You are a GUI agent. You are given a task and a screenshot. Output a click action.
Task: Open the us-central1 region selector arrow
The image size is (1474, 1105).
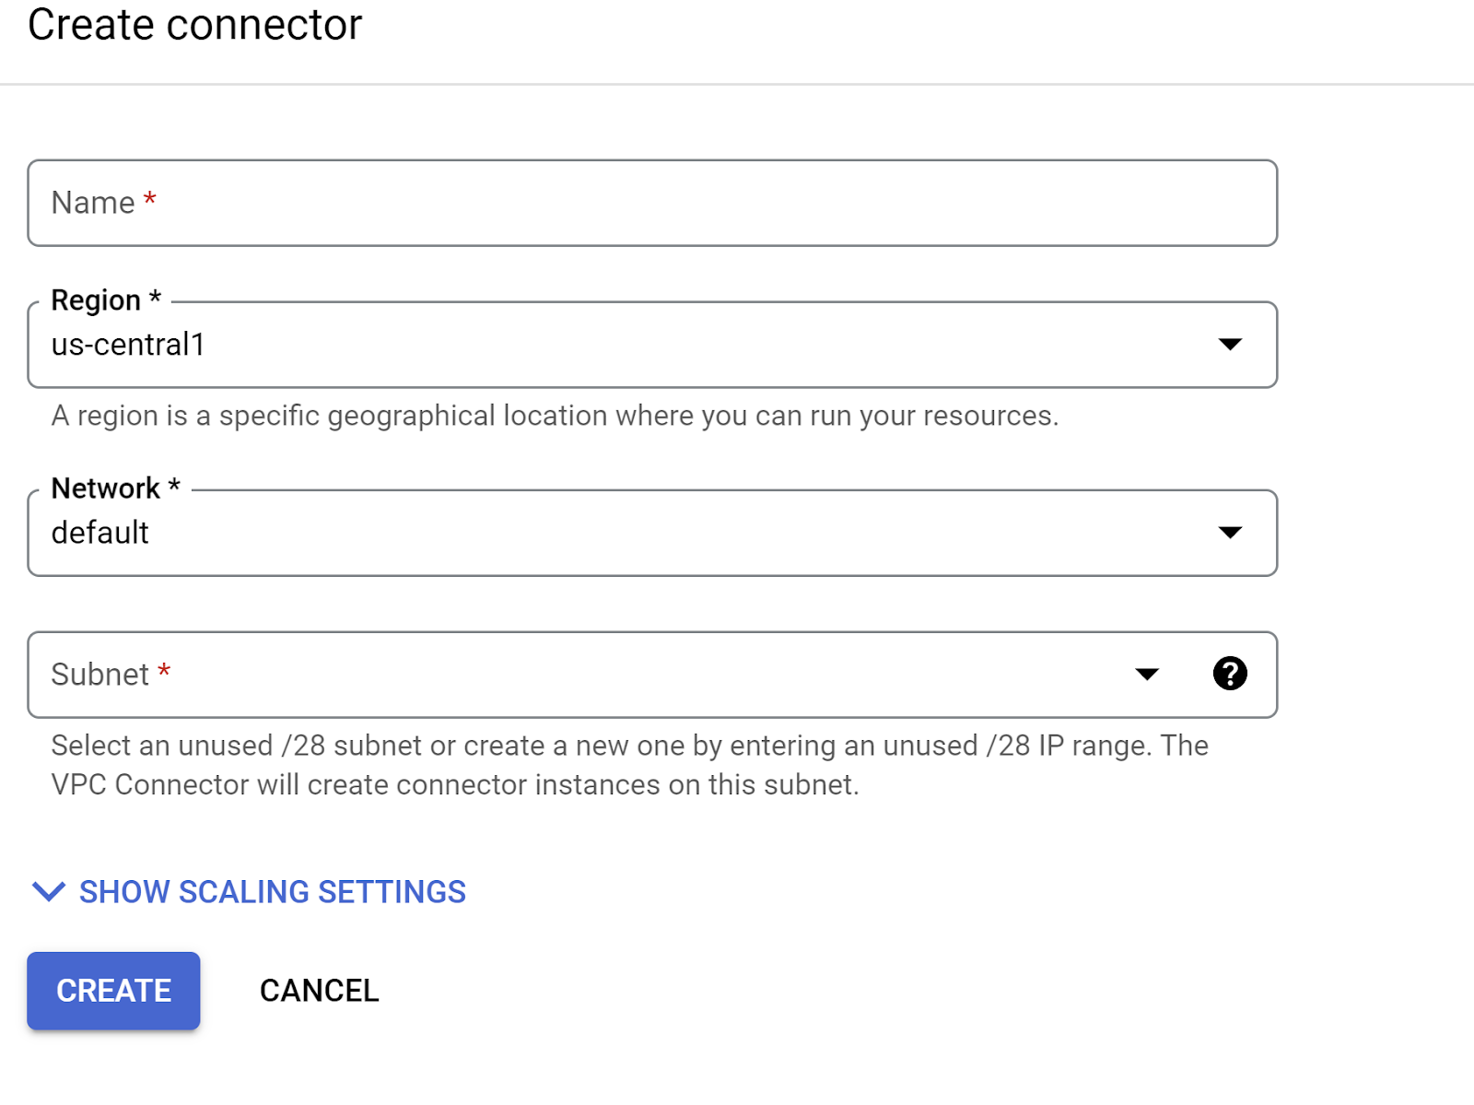click(x=1232, y=346)
